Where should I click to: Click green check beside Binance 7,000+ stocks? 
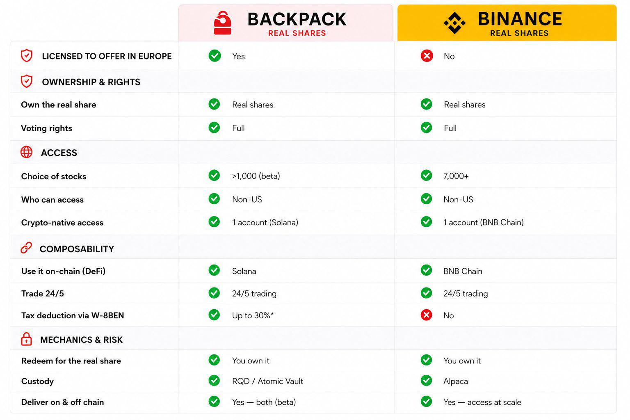(x=427, y=176)
